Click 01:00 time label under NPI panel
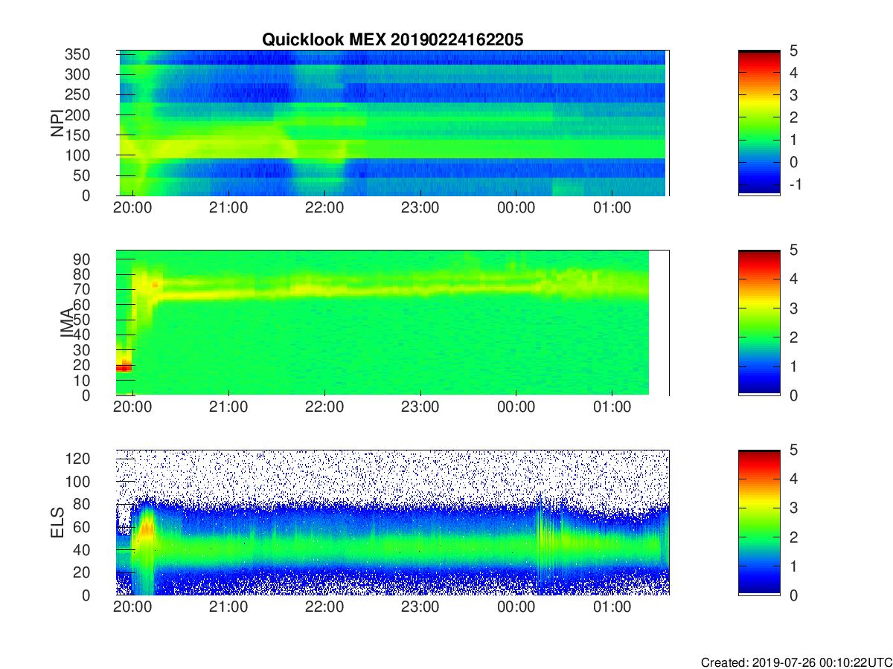Image resolution: width=893 pixels, height=669 pixels. (612, 208)
